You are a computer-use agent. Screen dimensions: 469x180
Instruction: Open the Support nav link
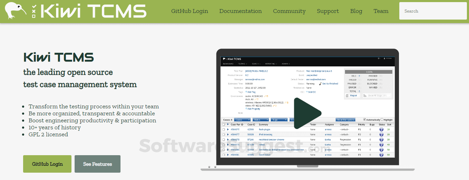point(328,11)
